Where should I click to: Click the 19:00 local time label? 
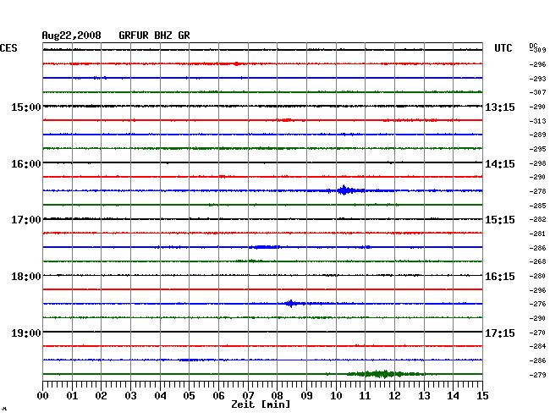tap(26, 333)
